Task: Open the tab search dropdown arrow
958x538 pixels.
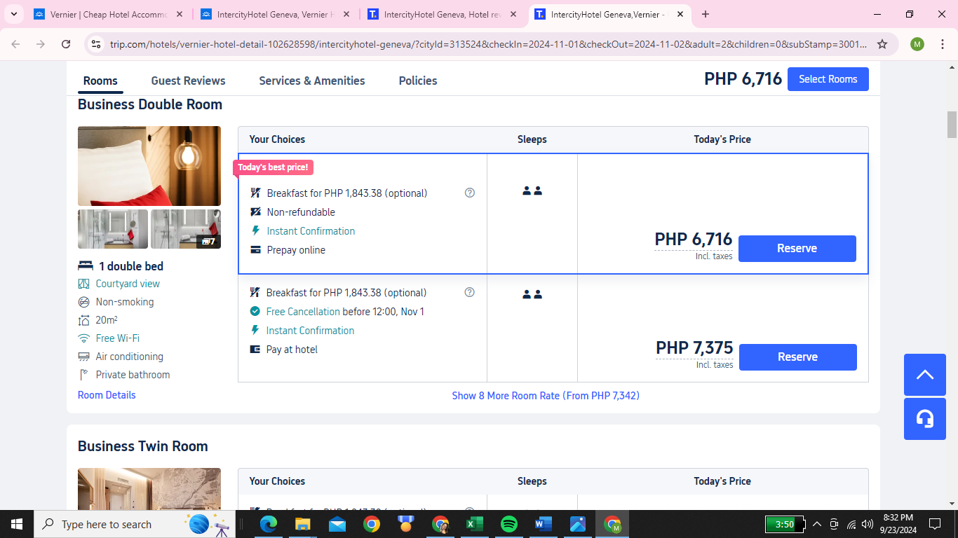Action: 14,14
